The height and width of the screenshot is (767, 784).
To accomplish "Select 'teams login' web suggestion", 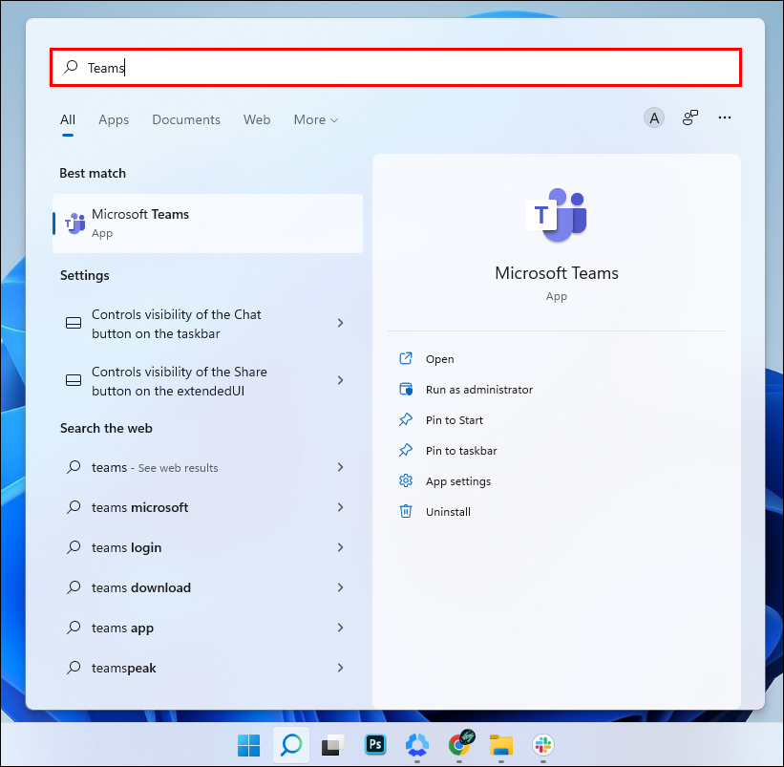I will [207, 547].
